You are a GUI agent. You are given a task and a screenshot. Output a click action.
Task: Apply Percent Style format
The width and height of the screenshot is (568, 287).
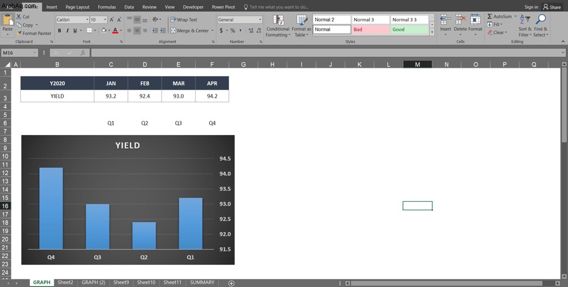pos(232,31)
